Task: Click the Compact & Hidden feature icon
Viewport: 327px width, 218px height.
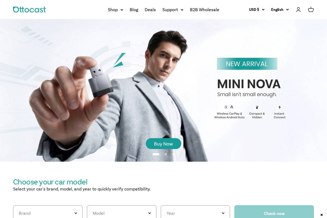Action: click(x=257, y=107)
